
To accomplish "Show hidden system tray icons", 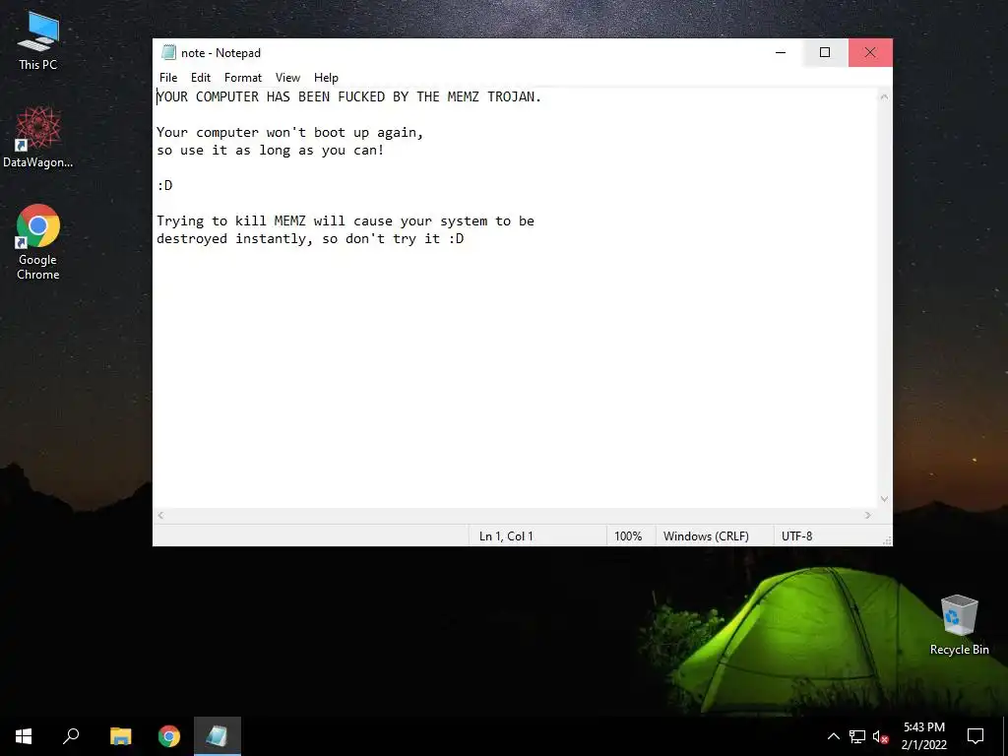I will point(833,736).
